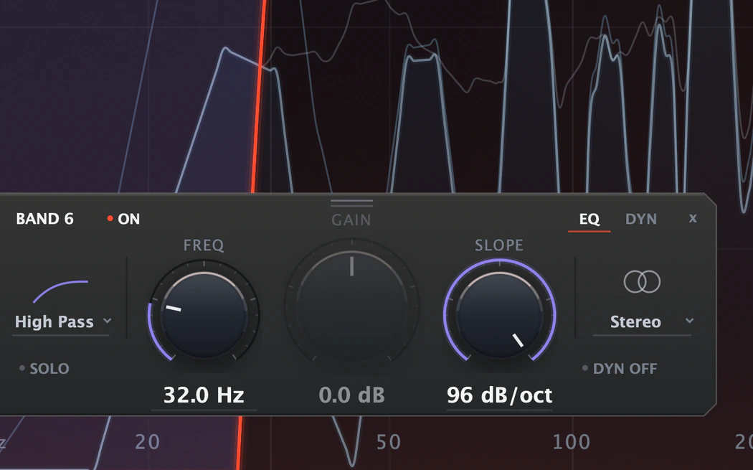Click the FREQ label

tap(204, 245)
